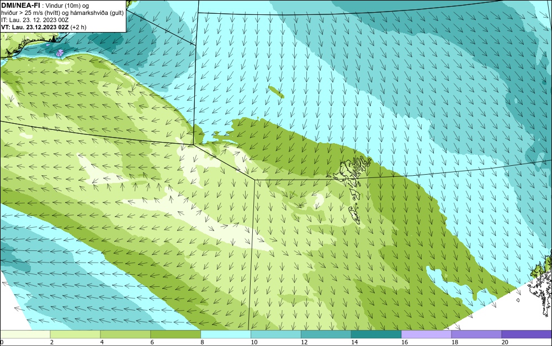Click the 10–12 m/s teal legend swatch

[x=276, y=334]
